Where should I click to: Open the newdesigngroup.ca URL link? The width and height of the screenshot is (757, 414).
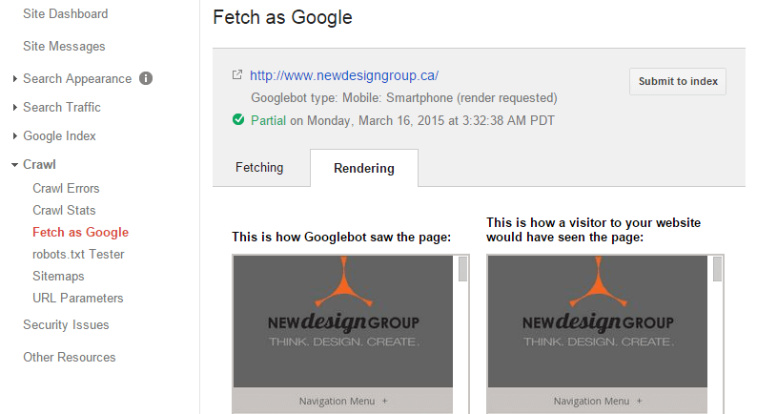pos(344,76)
